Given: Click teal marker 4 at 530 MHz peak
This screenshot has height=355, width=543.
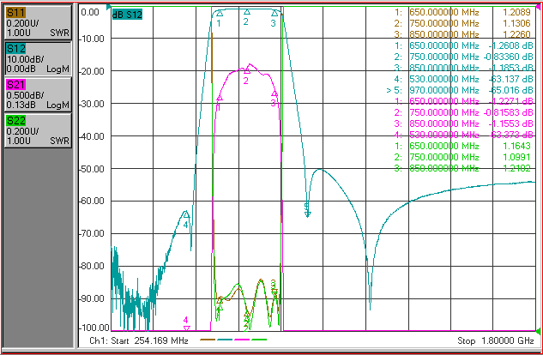Looking at the screenshot, I should pos(186,214).
